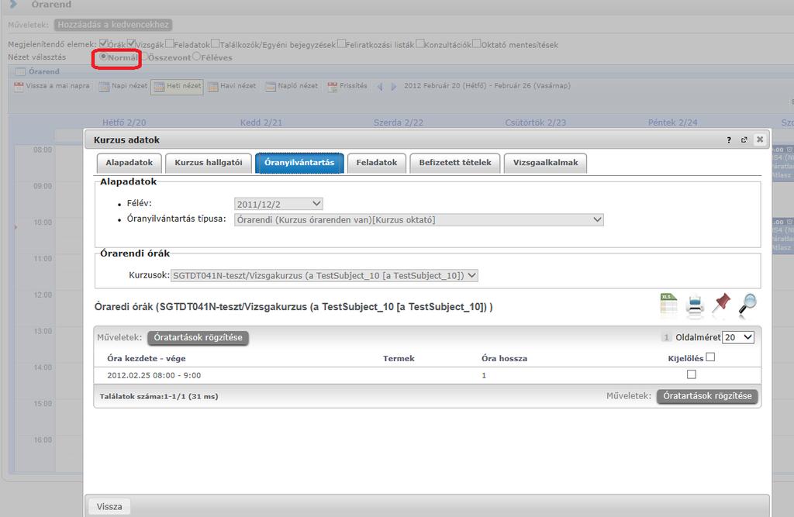Image resolution: width=794 pixels, height=517 pixels.
Task: Open the Kurzus hallgatói tab
Action: coord(208,163)
